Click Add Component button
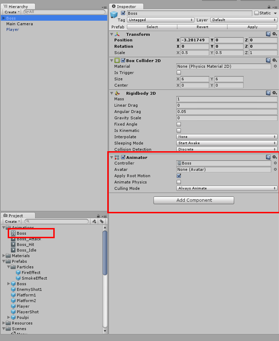The height and width of the screenshot is (341, 279). point(194,200)
